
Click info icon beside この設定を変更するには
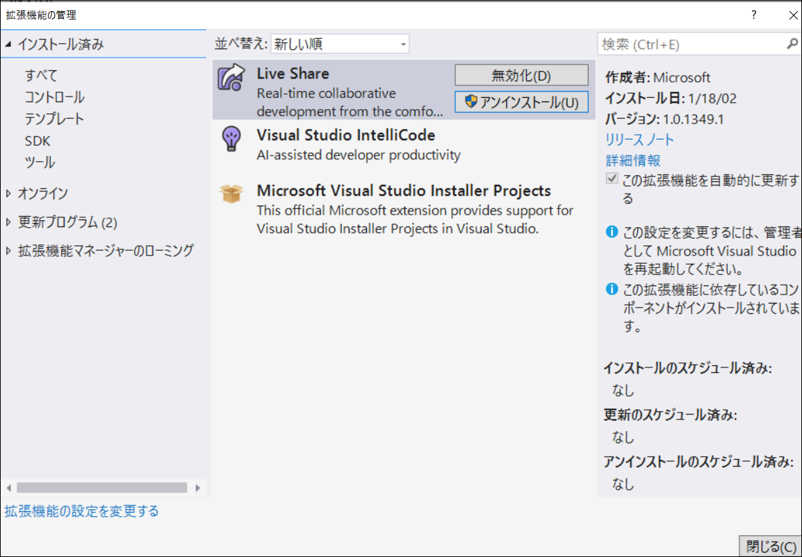(612, 232)
